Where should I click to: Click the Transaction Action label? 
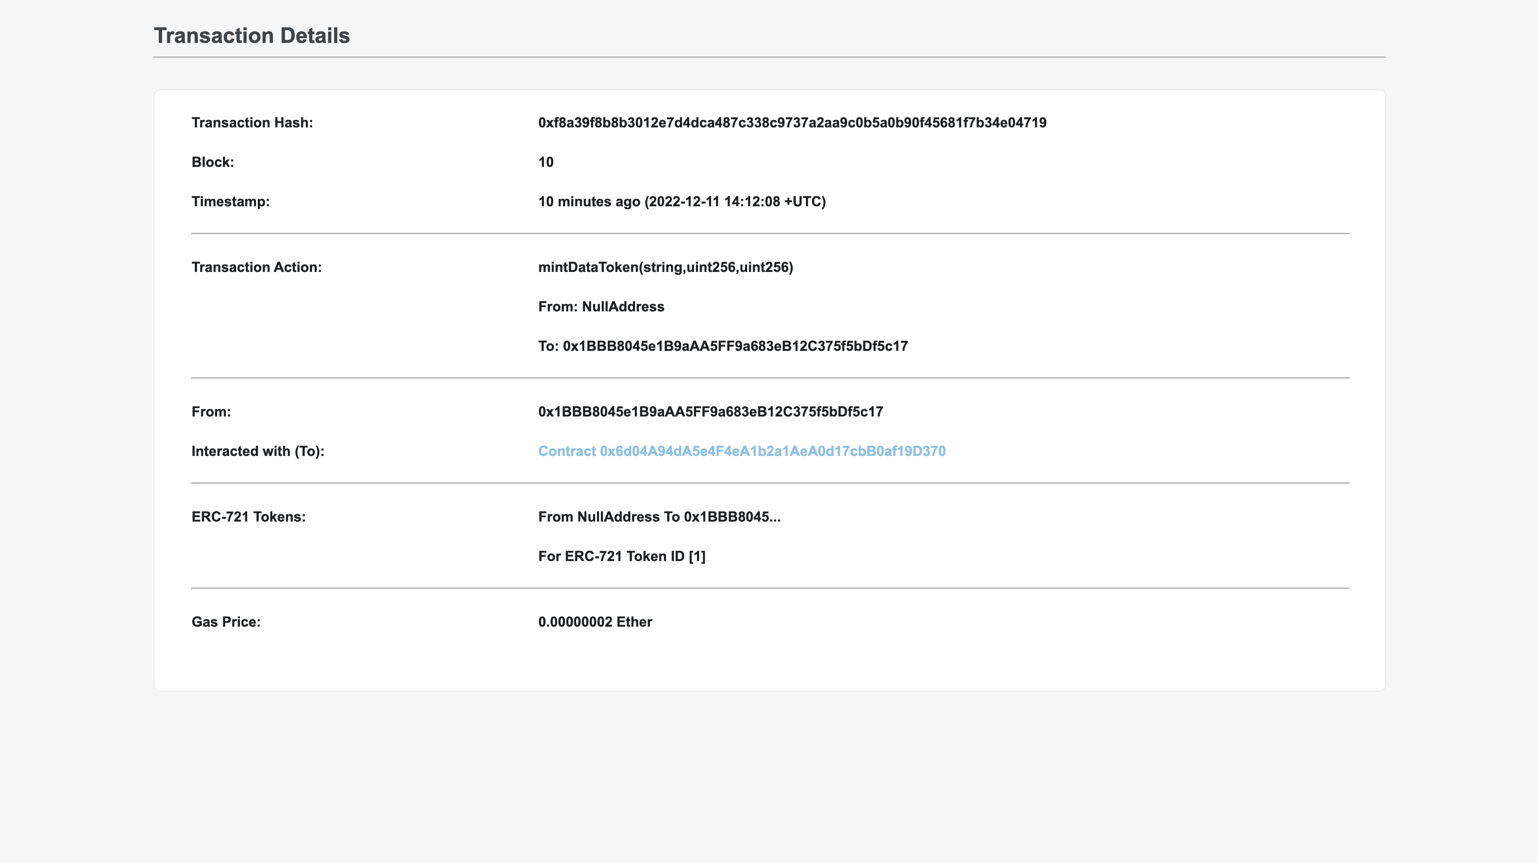click(x=256, y=267)
